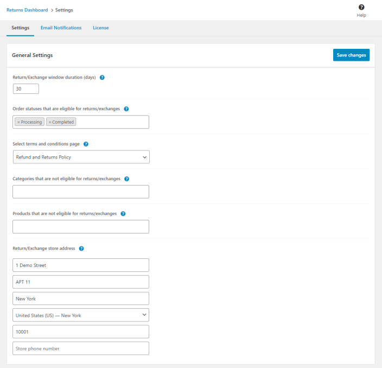This screenshot has height=368, width=382.
Task: Click help icon next to ineligible categories
Action: [126, 179]
